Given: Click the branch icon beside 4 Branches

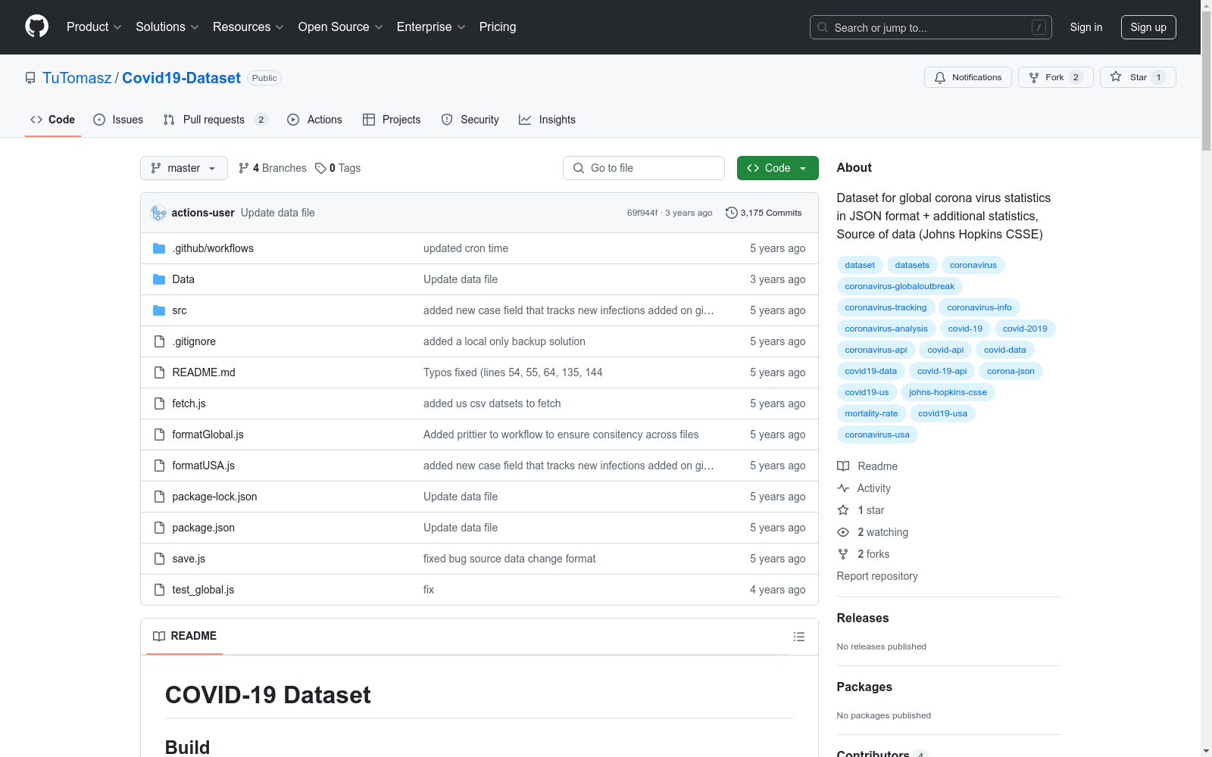Looking at the screenshot, I should click(243, 168).
